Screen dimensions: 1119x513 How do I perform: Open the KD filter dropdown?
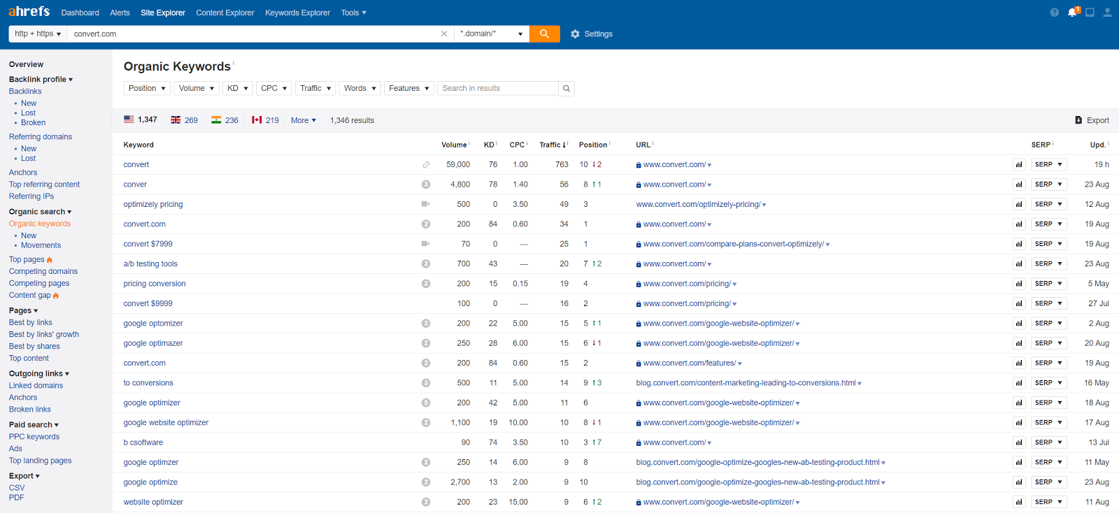(x=238, y=88)
